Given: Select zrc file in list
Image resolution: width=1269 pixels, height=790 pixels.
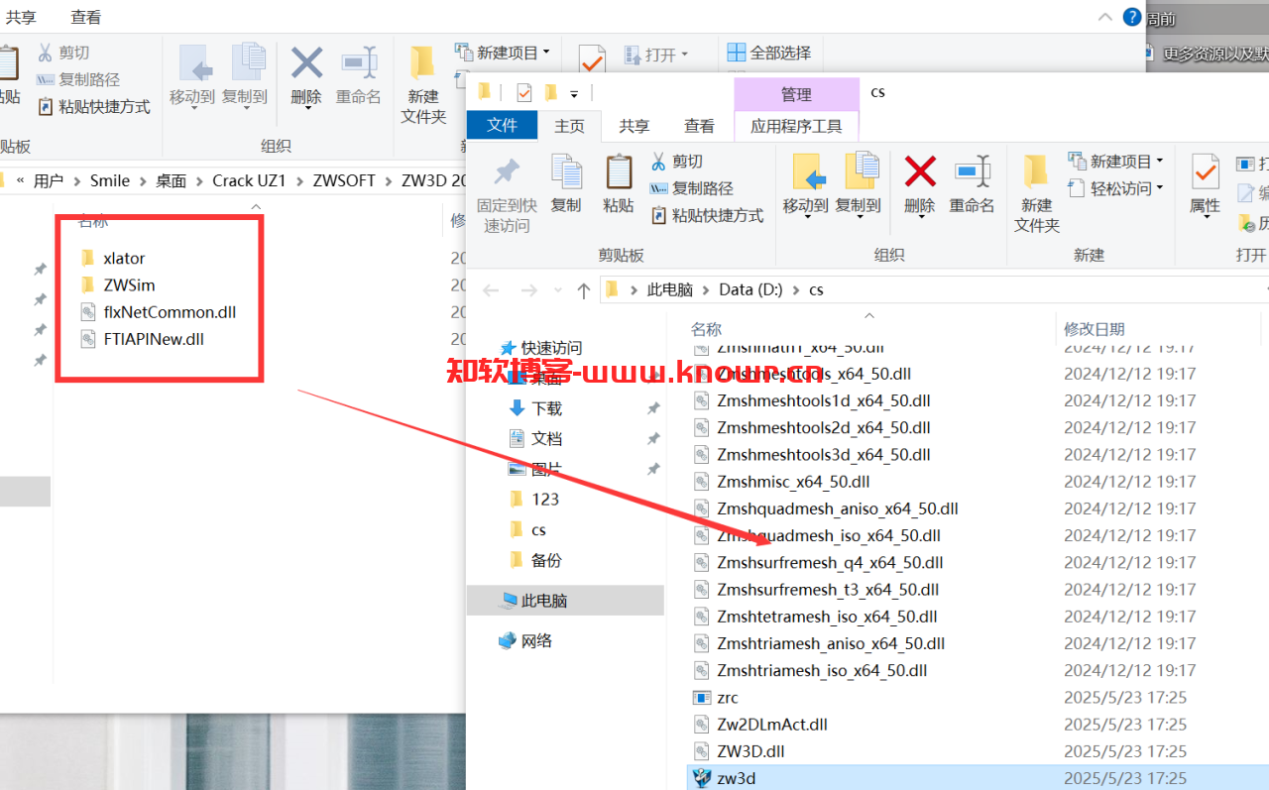Looking at the screenshot, I should [x=728, y=698].
